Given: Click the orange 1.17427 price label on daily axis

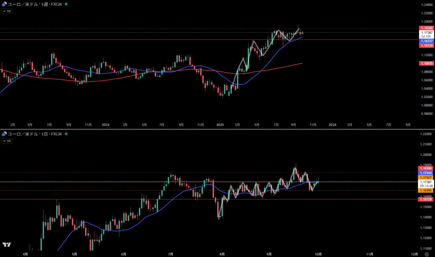Looking at the screenshot, I should [x=426, y=177].
